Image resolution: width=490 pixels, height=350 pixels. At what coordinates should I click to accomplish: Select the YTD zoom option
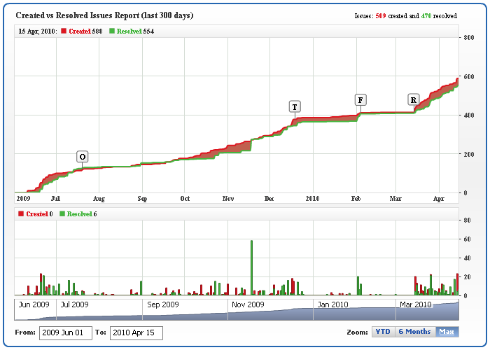pos(383,332)
